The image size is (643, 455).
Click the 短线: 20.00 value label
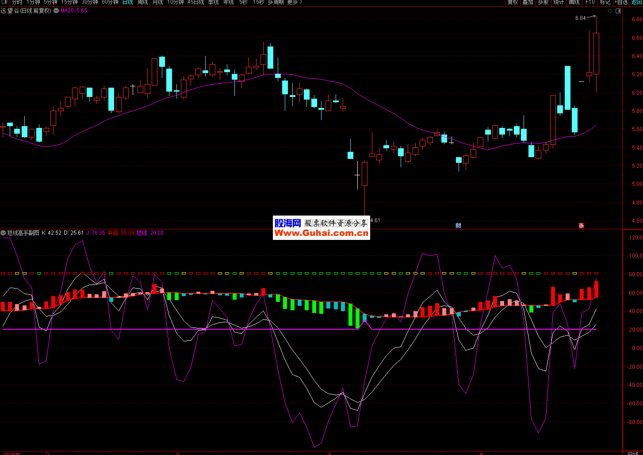(150, 233)
